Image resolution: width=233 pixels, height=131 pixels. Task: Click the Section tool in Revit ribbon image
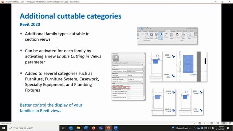tap(161, 36)
